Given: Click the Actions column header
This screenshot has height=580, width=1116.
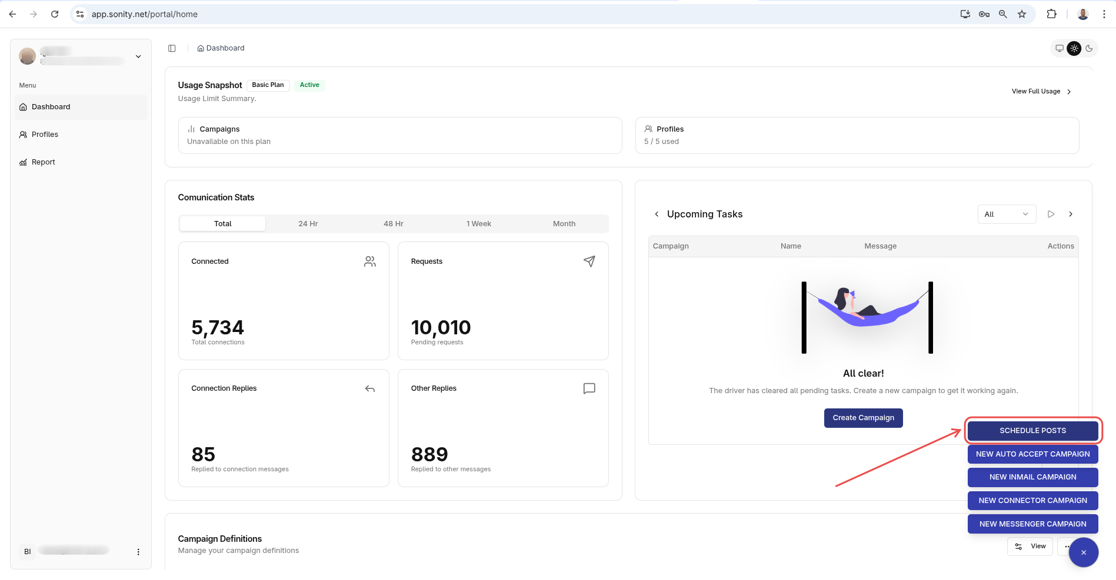Looking at the screenshot, I should coord(1061,246).
